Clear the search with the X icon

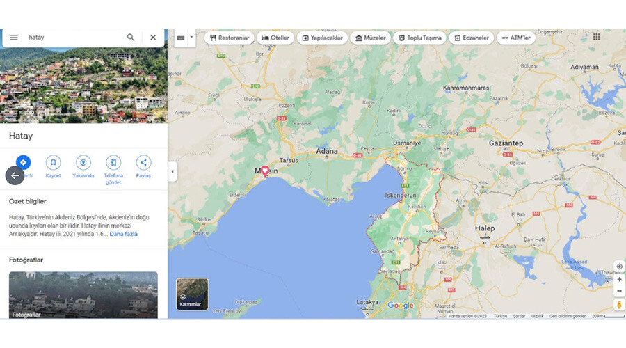click(x=153, y=38)
